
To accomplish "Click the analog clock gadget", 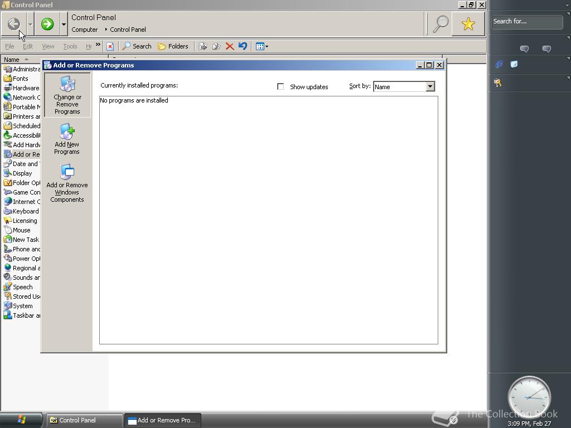I will [529, 397].
